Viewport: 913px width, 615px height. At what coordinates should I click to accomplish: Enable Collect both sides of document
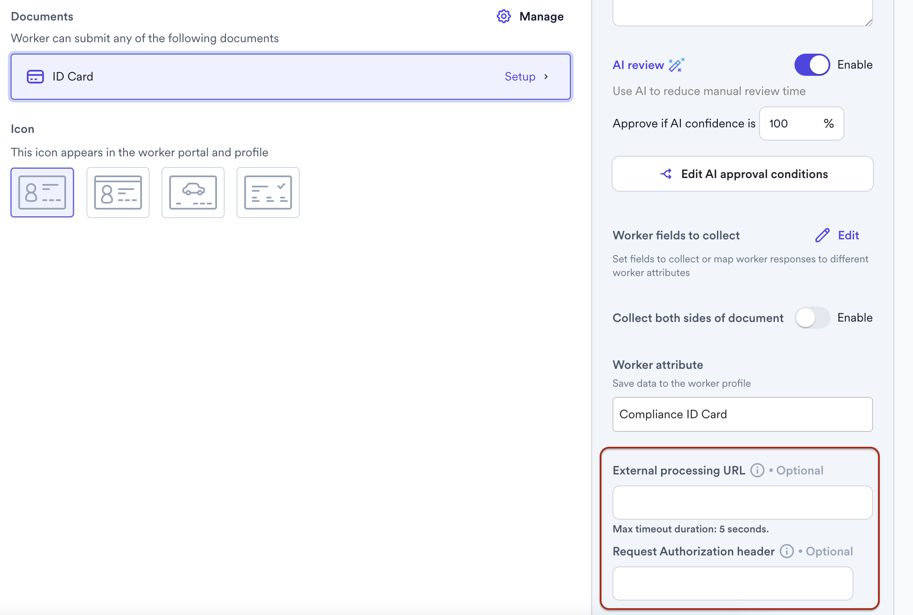tap(812, 318)
